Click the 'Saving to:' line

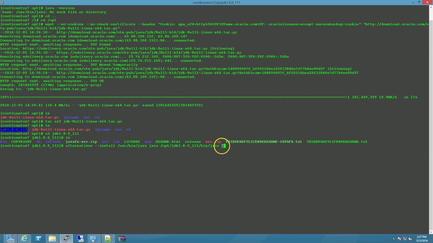(44, 89)
